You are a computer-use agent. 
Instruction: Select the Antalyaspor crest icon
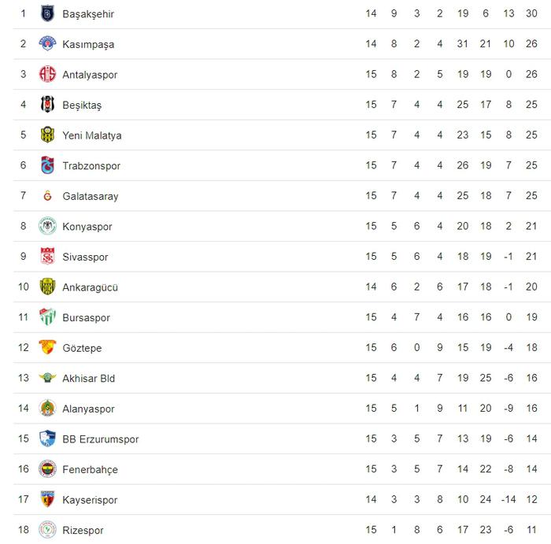[x=47, y=74]
